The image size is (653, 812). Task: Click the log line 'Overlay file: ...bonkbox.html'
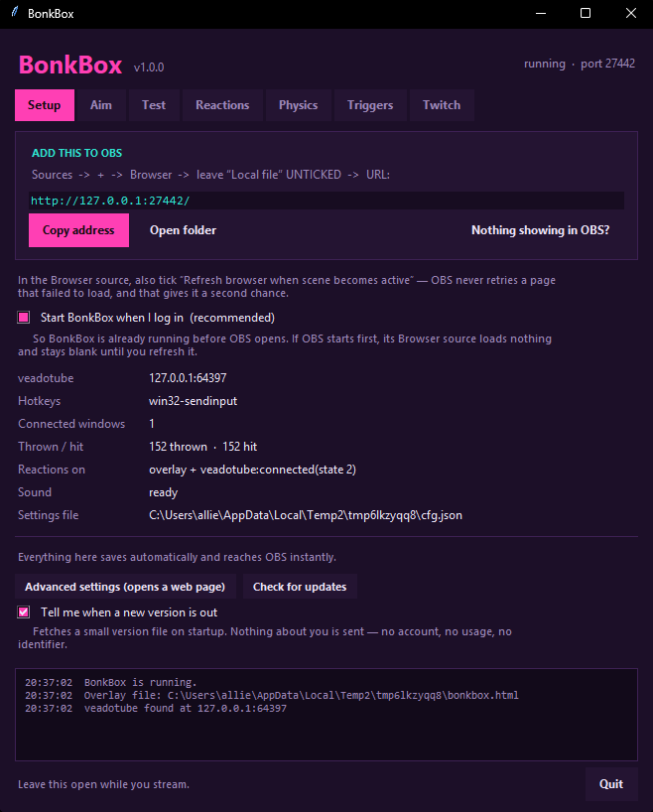(302, 695)
